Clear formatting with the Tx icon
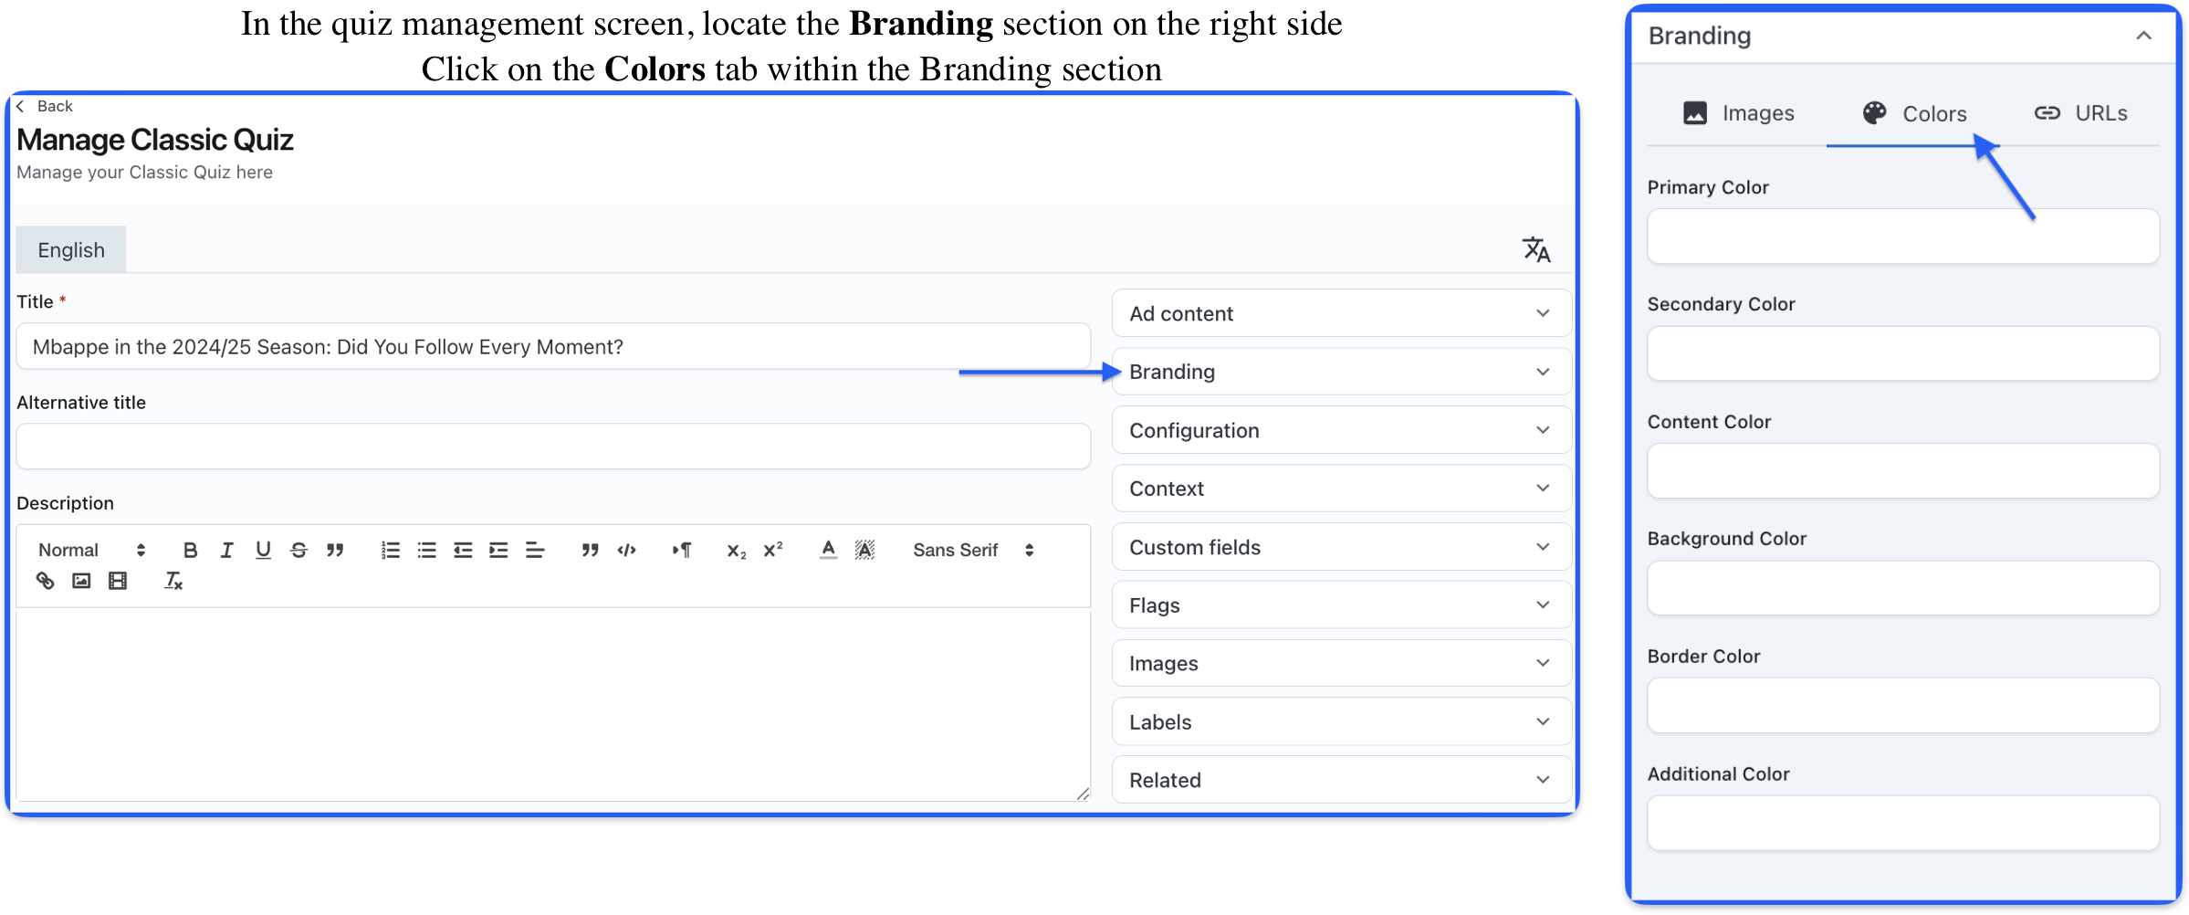The height and width of the screenshot is (915, 2189). pos(173,581)
